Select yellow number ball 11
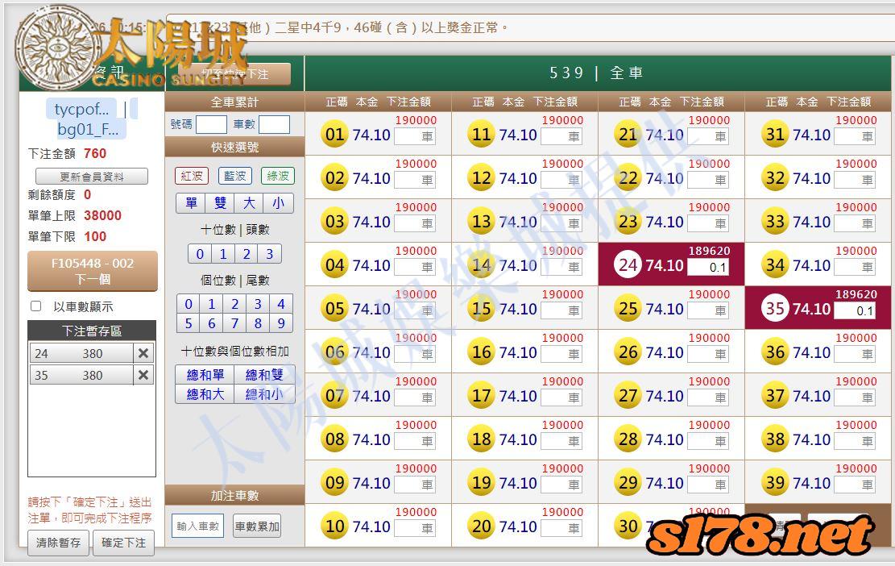This screenshot has width=895, height=566. [x=481, y=134]
